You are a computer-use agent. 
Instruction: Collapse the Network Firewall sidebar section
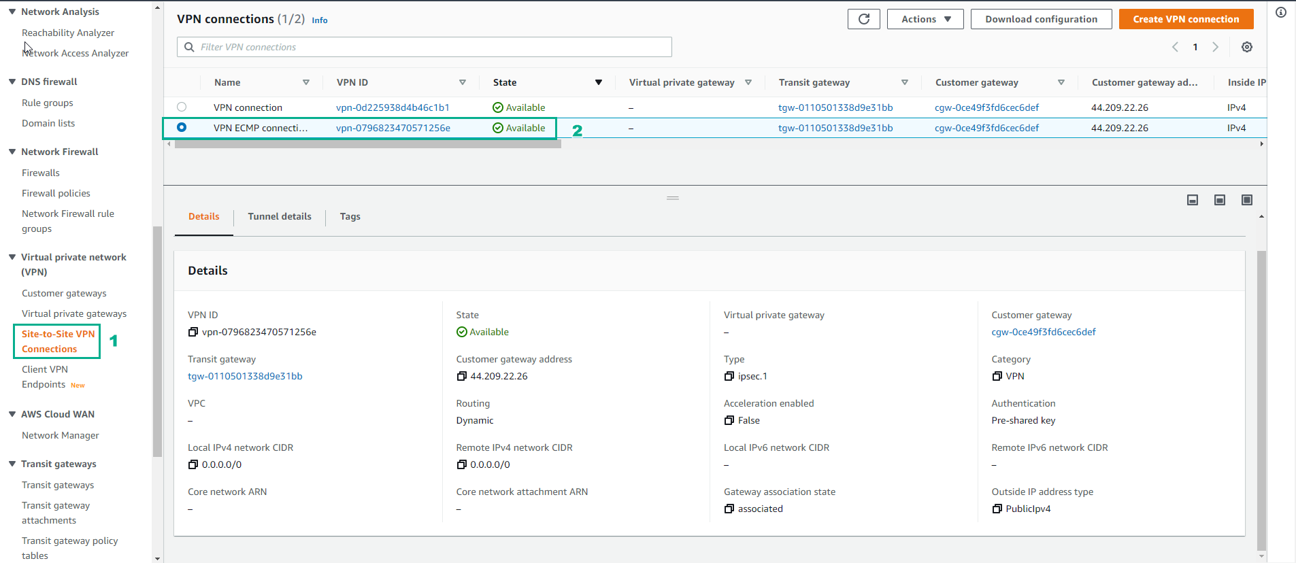click(x=12, y=152)
